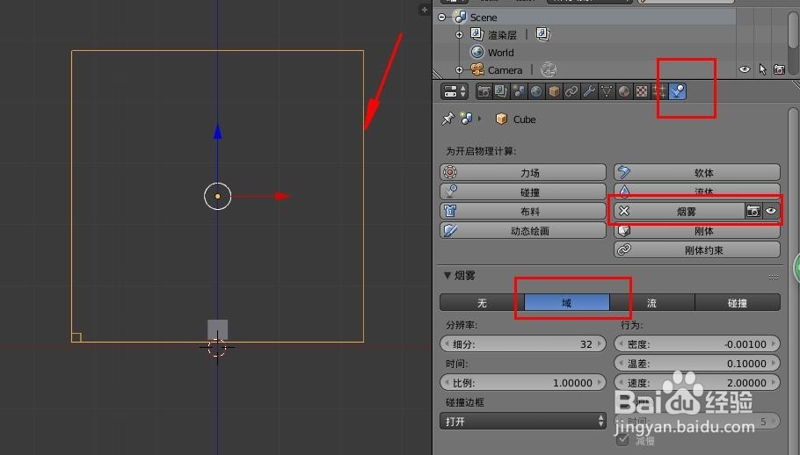Viewport: 800px width, 455px height.
Task: Enable 碰撞 physics button
Action: [x=523, y=191]
